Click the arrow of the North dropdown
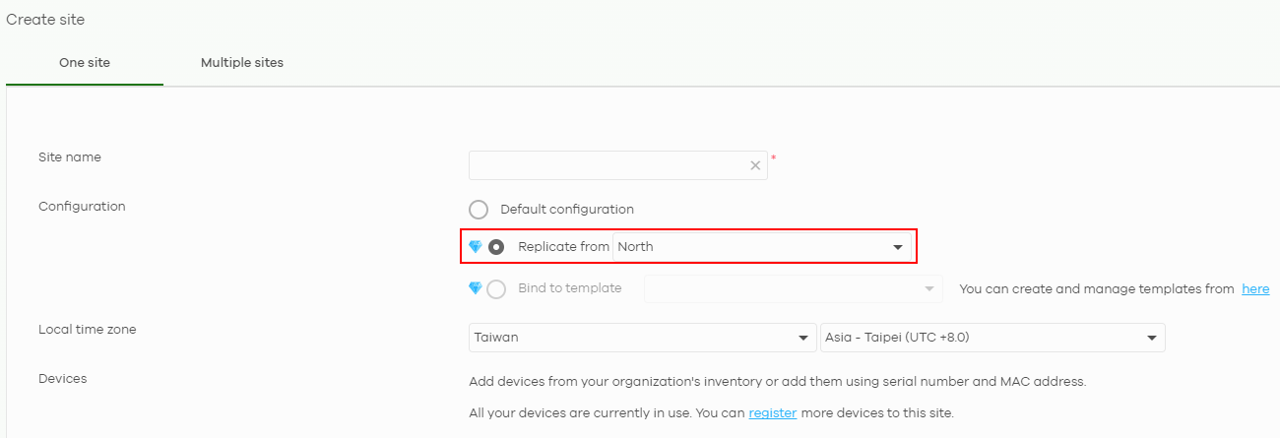 point(898,247)
